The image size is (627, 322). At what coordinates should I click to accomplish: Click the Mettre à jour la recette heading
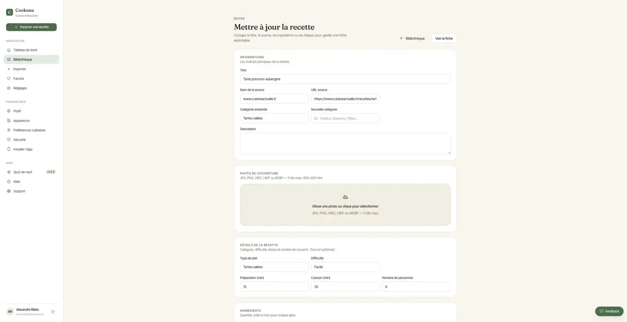274,27
